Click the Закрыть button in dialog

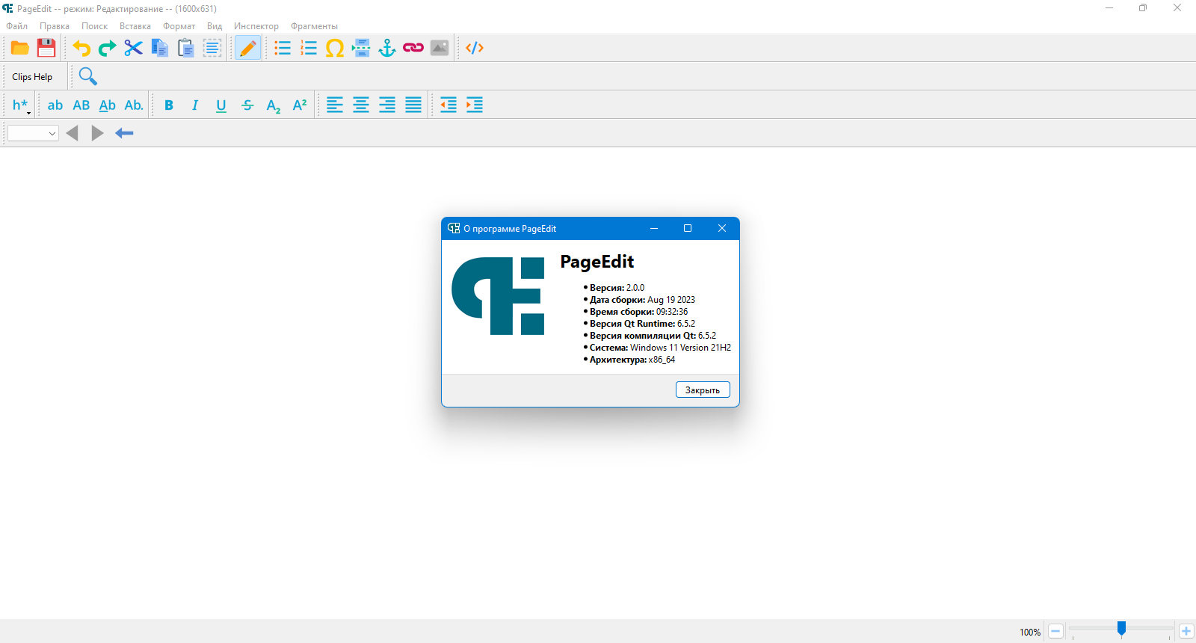[703, 390]
